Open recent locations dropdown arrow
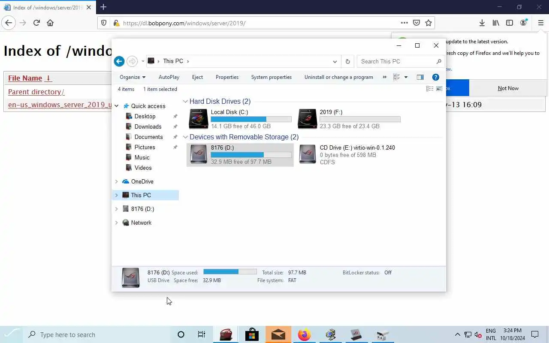This screenshot has width=549, height=343. pyautogui.click(x=143, y=61)
